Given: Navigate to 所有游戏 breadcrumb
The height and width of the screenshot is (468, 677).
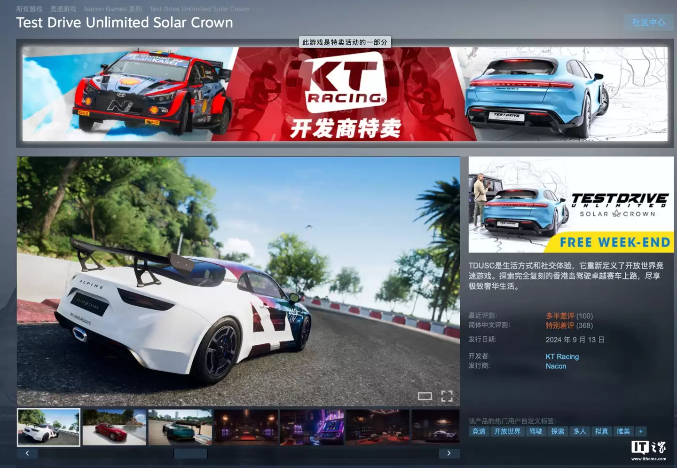Looking at the screenshot, I should click(29, 8).
